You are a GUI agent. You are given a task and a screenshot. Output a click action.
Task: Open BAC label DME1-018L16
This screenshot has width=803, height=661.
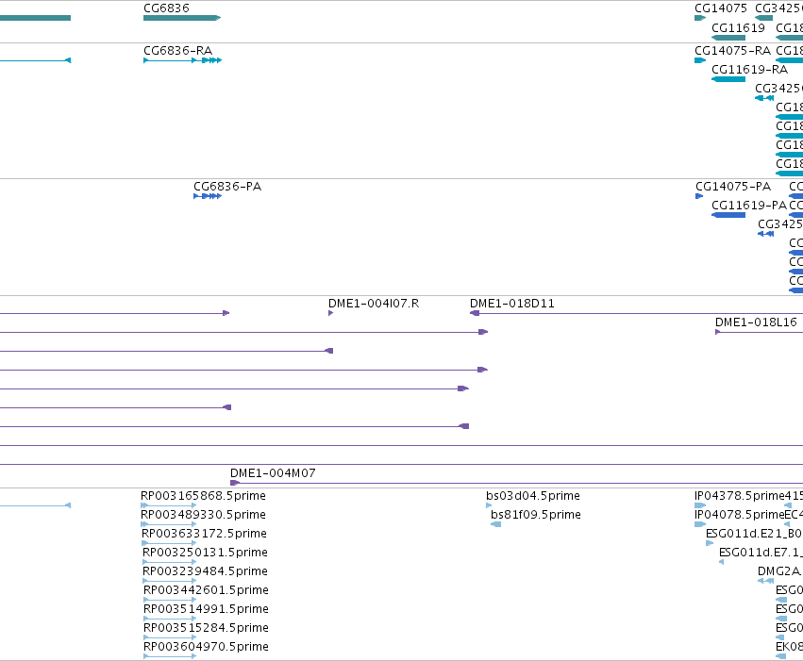[x=756, y=322]
